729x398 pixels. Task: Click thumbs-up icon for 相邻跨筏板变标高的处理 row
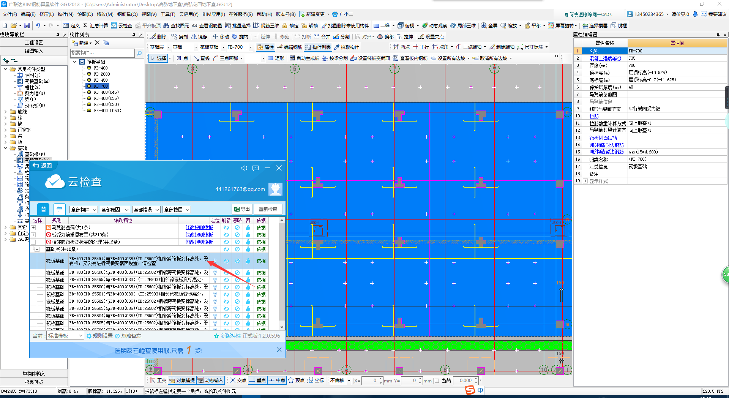point(248,242)
